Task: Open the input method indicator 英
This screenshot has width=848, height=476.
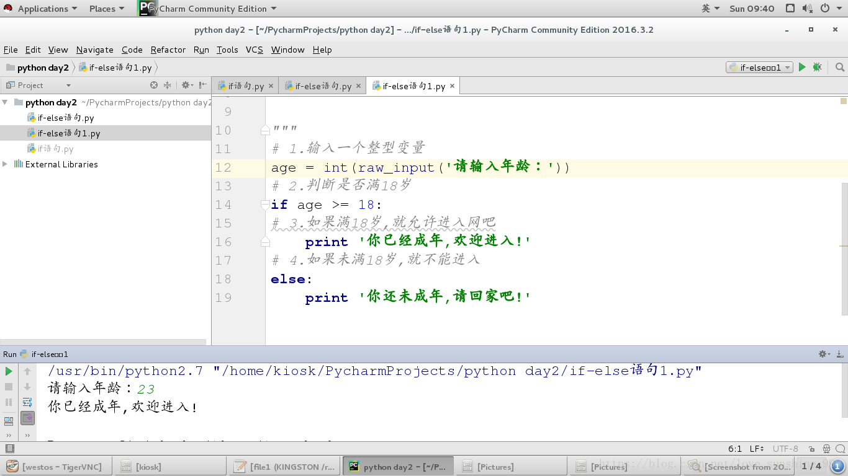Action: click(710, 9)
